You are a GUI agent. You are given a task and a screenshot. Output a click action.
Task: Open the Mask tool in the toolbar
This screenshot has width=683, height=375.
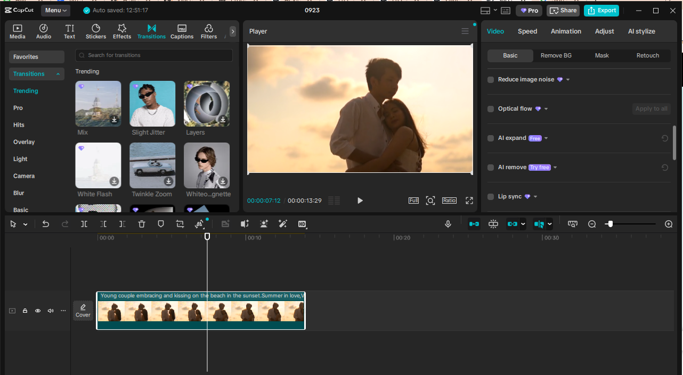point(160,224)
